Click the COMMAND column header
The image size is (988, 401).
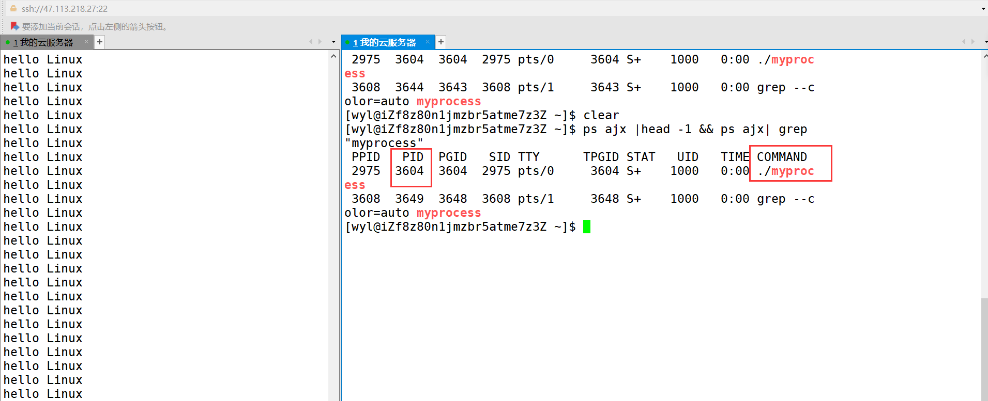pyautogui.click(x=782, y=157)
